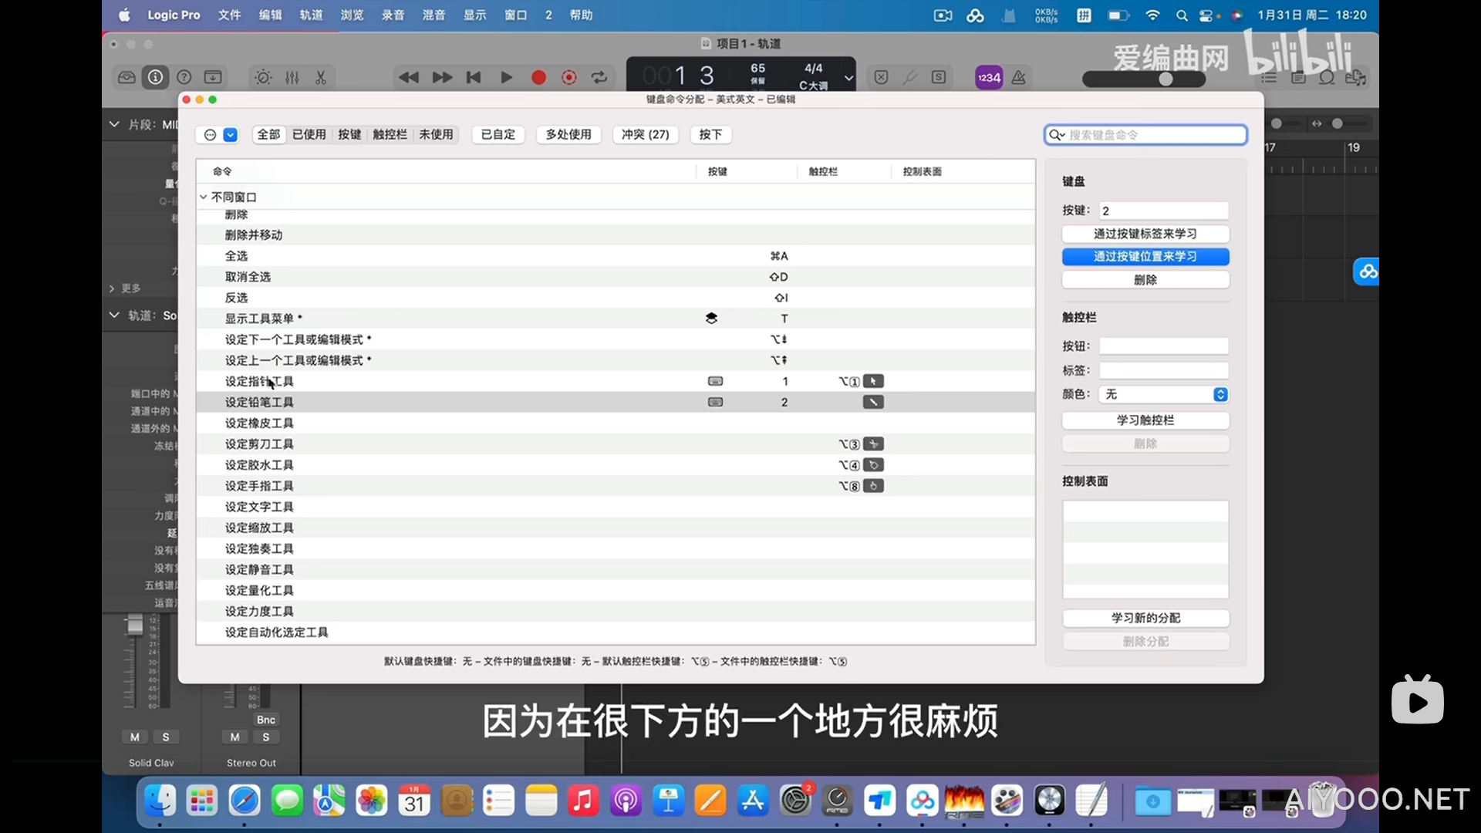Open the 混音 menu in menu bar
This screenshot has height=833, width=1481.
(x=434, y=15)
